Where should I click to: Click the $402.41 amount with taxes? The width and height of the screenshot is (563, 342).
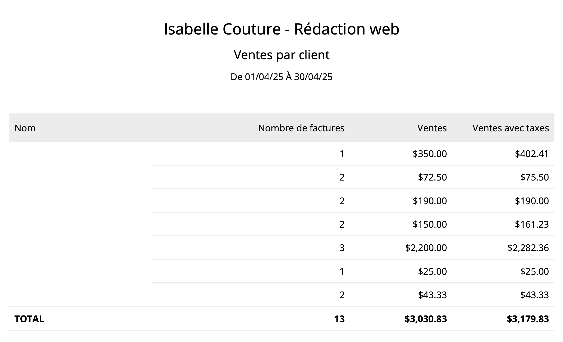click(x=532, y=154)
